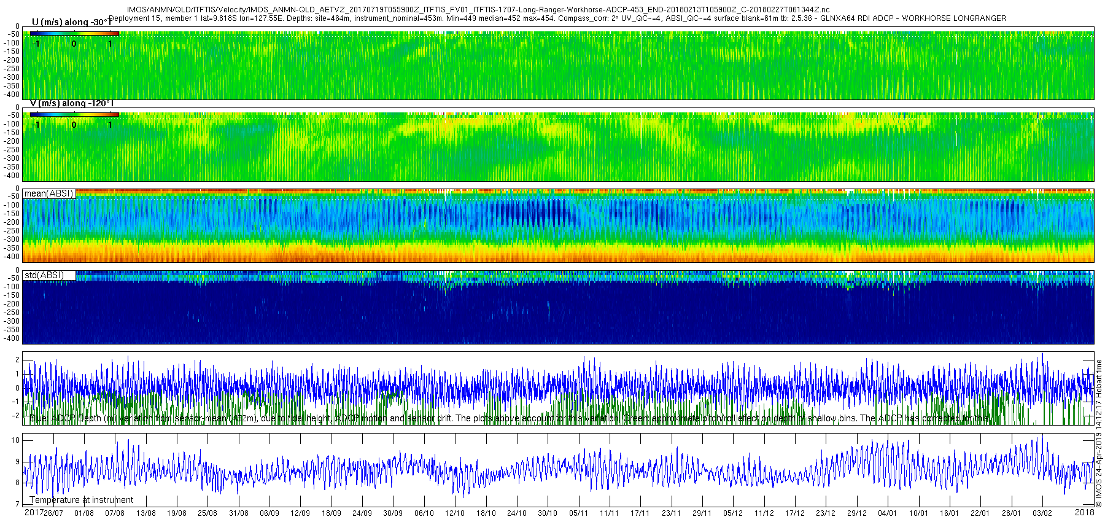The image size is (1105, 522).
Task: Select the 'U (m/s) along -30°T' panel title
Action: (x=72, y=22)
